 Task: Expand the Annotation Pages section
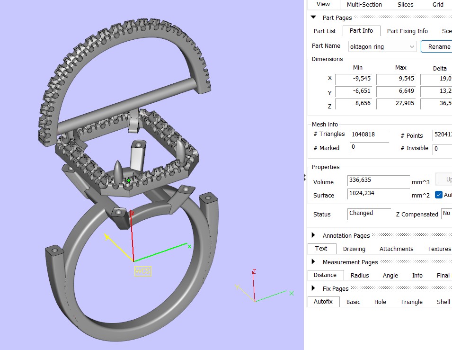(313, 235)
